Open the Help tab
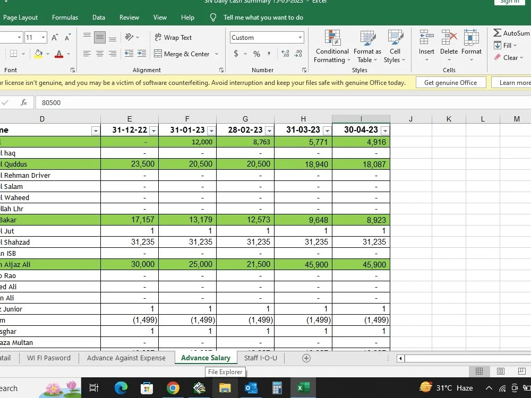The height and width of the screenshot is (398, 531). click(x=187, y=18)
